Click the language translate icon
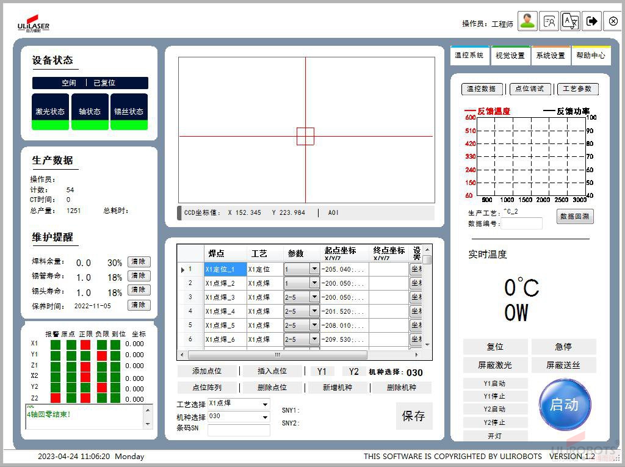 click(570, 21)
